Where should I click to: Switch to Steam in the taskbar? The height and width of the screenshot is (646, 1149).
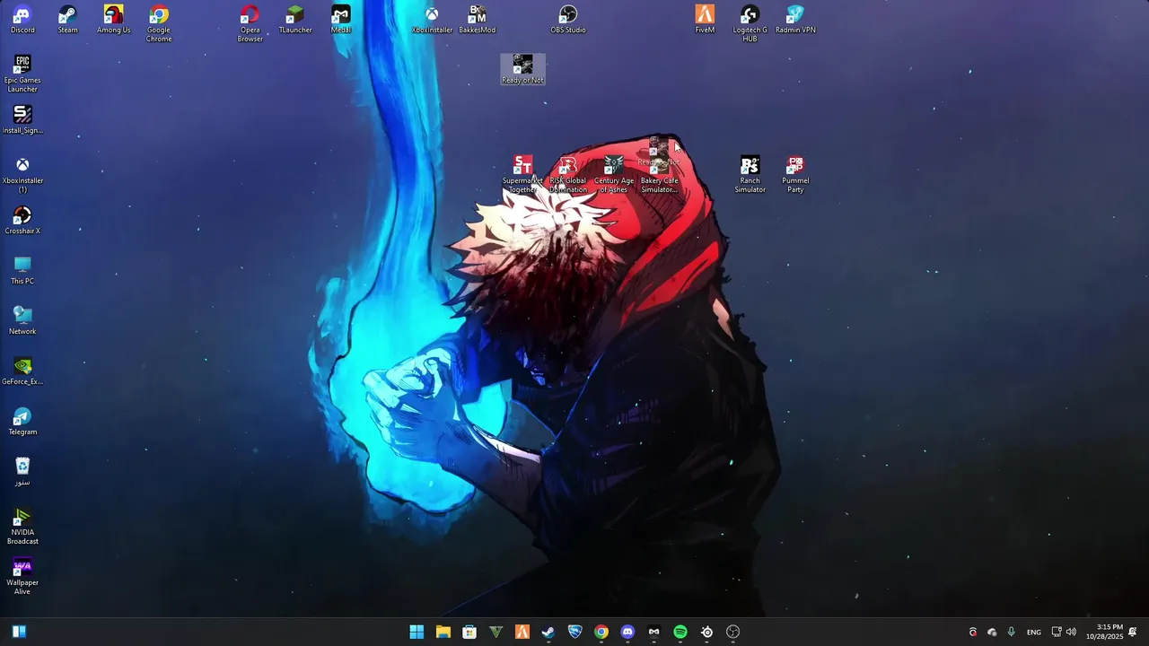(548, 632)
